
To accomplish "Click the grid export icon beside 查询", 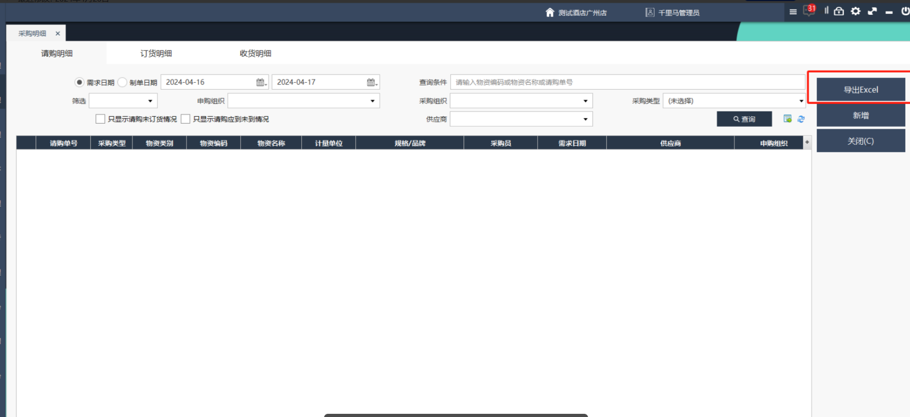I will click(787, 119).
